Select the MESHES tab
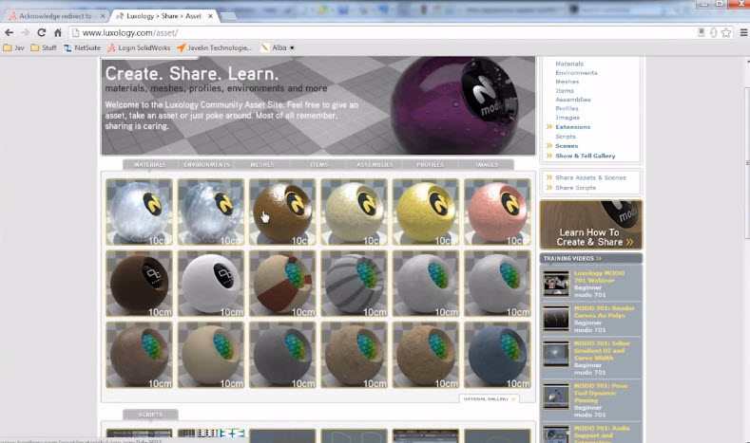The height and width of the screenshot is (443, 750). (262, 165)
